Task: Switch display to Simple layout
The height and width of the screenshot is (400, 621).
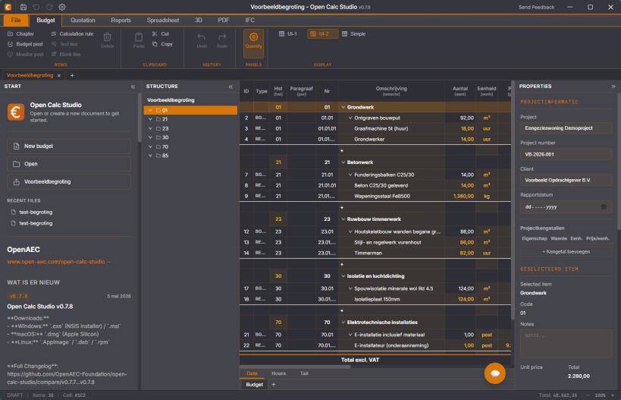Action: (x=353, y=33)
